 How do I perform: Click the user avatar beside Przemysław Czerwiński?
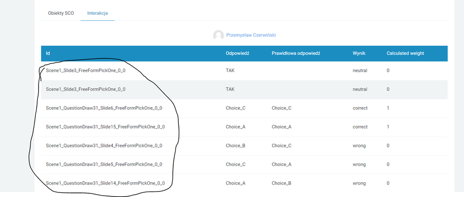pos(218,35)
